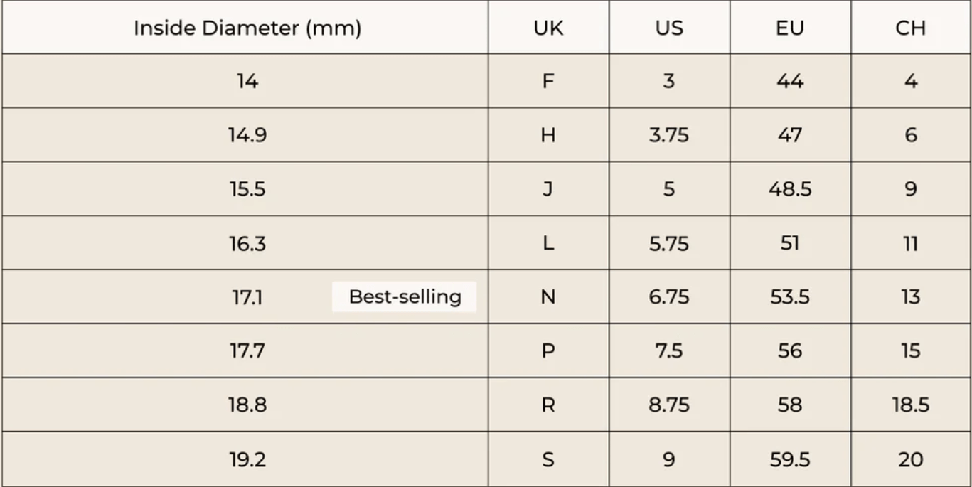Screen dimensions: 972x487
Task: Select the US column header
Action: 668,28
